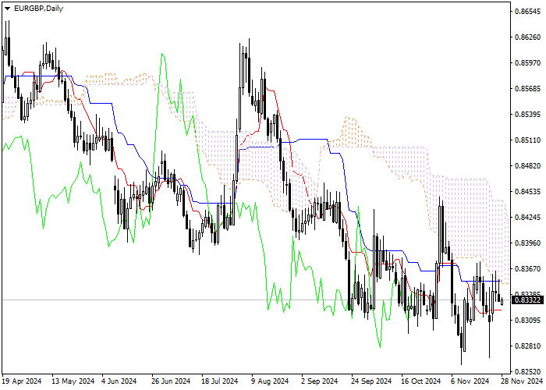Viewport: 546px width, 390px height.
Task: Select price level 0.86545 on the axis
Action: 527,12
